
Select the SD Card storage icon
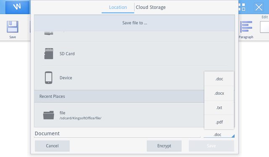pyautogui.click(x=49, y=54)
